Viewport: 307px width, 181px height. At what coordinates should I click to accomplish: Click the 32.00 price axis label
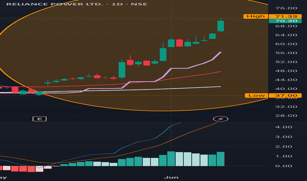(286, 107)
